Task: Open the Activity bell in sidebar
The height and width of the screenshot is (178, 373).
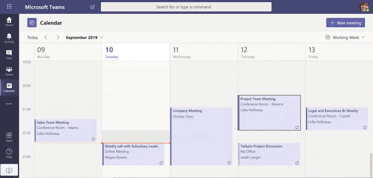Action: click(9, 38)
